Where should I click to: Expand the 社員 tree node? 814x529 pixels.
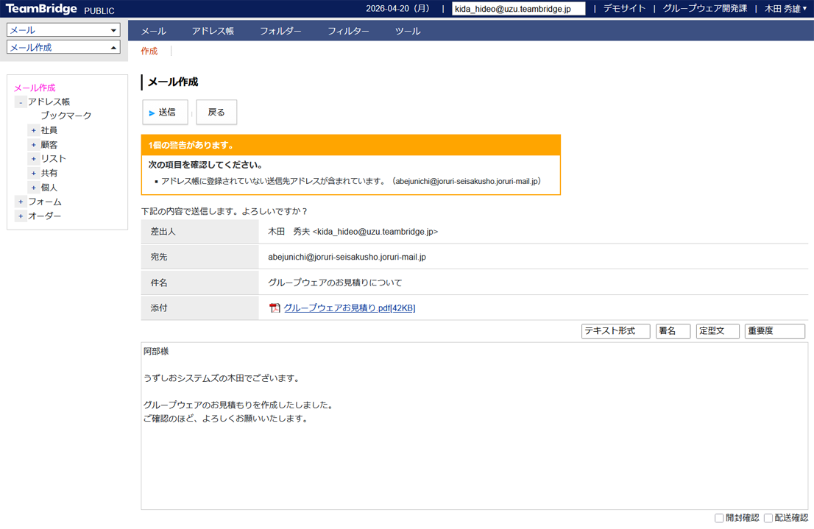coord(34,131)
